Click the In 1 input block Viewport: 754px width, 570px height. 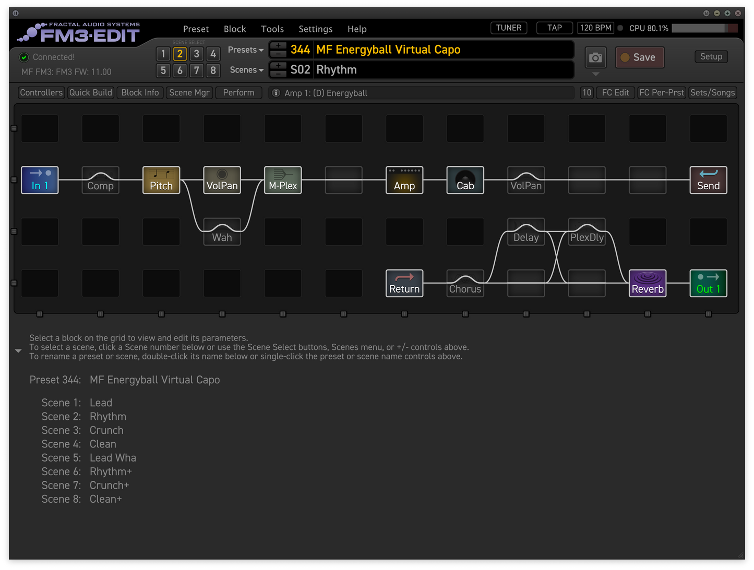(40, 180)
